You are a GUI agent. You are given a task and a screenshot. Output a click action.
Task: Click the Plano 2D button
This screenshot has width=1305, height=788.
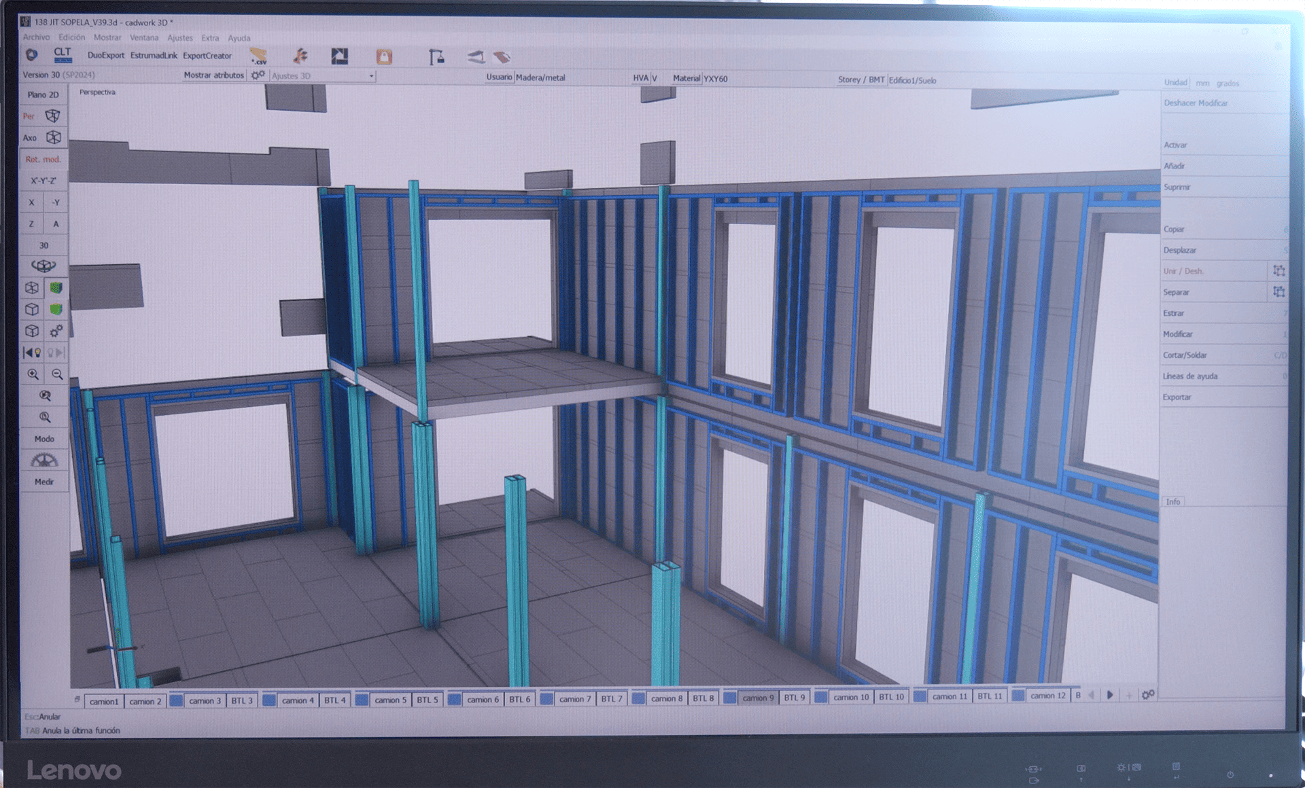43,95
